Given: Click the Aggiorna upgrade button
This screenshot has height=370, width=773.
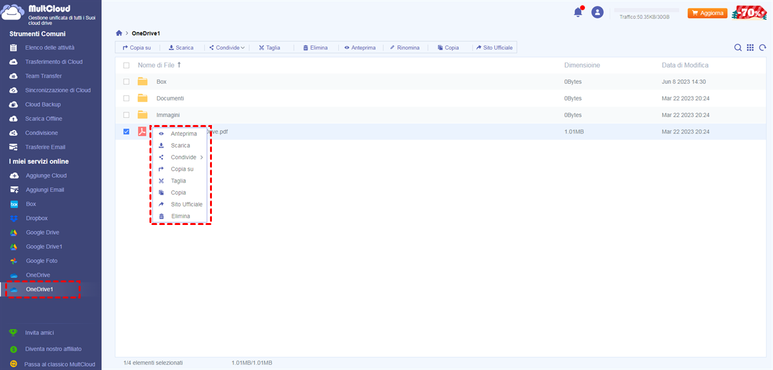Looking at the screenshot, I should click(x=707, y=13).
